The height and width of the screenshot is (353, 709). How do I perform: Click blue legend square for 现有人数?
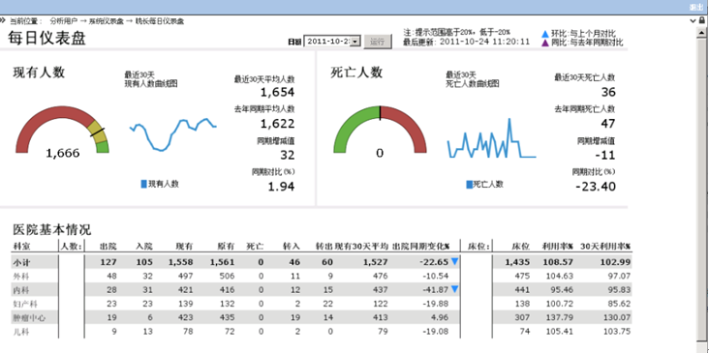coord(143,184)
